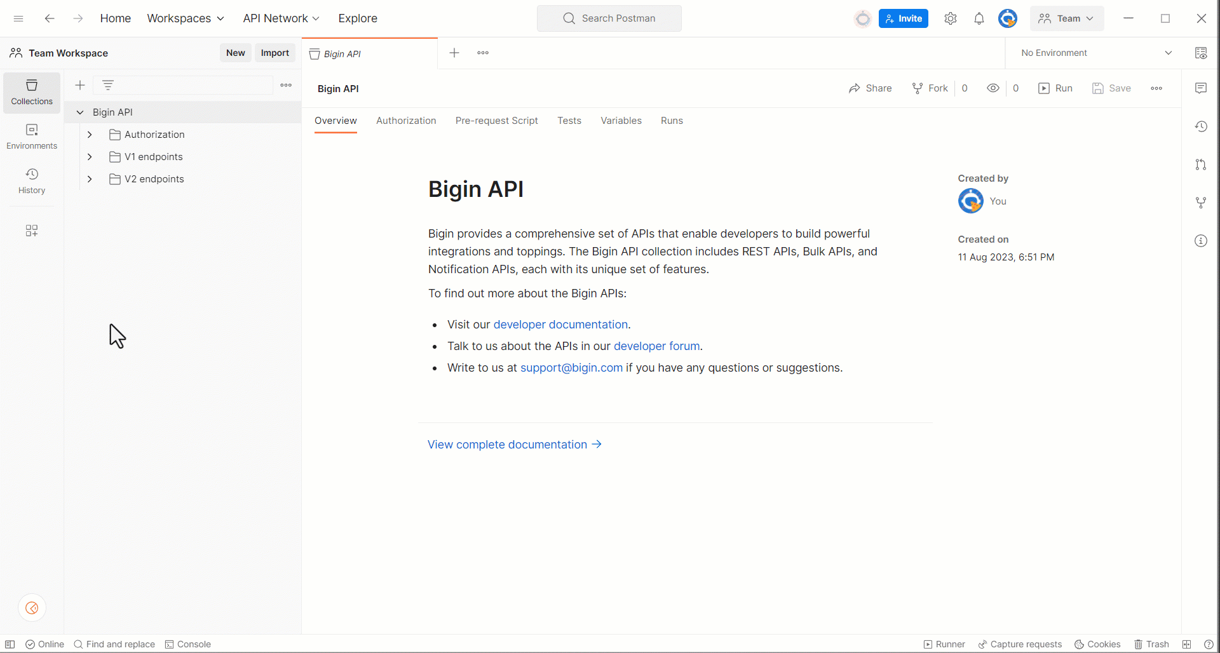Open help icon in status bar
Viewport: 1220px width, 653px height.
coord(1209,644)
